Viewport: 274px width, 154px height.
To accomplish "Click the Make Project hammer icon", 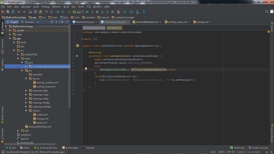I will coord(69,12).
